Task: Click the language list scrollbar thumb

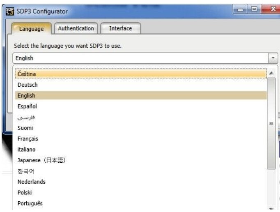Action: [x=271, y=123]
